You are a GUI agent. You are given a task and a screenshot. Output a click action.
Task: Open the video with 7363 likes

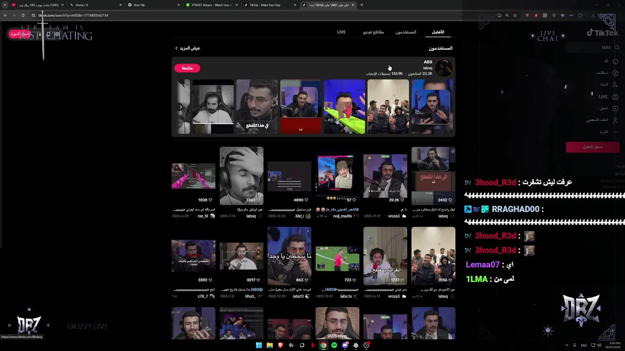tap(241, 176)
